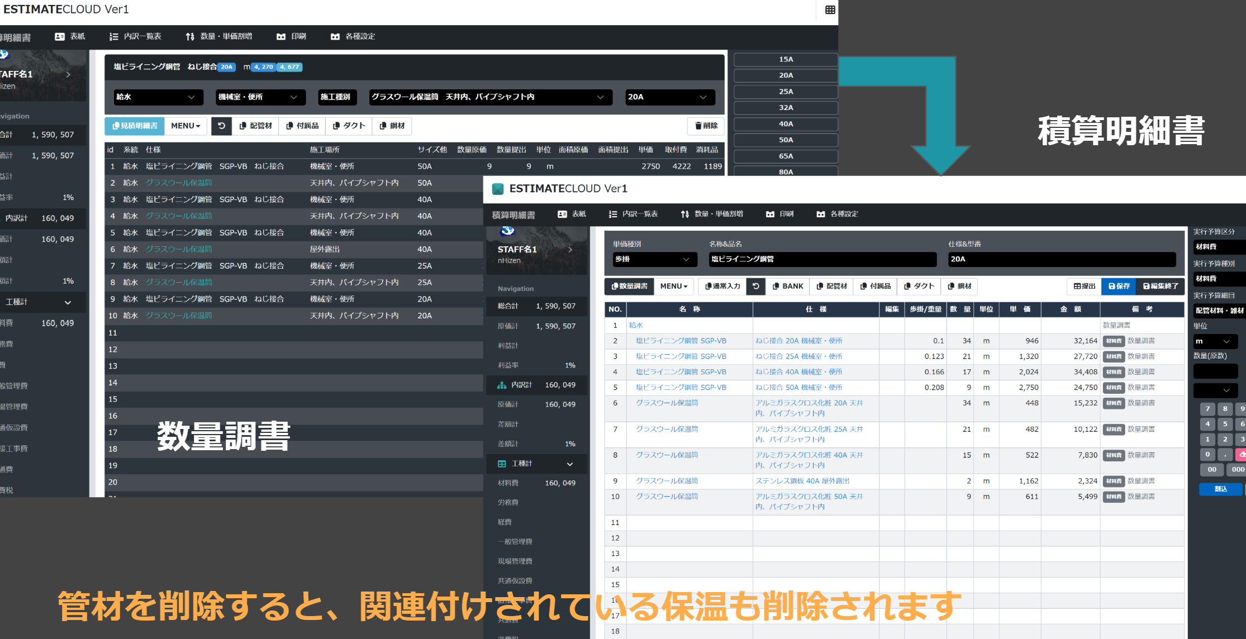Open MENU dropdown in lower 積算明細書 toolbar
This screenshot has width=1246, height=639.
674,286
